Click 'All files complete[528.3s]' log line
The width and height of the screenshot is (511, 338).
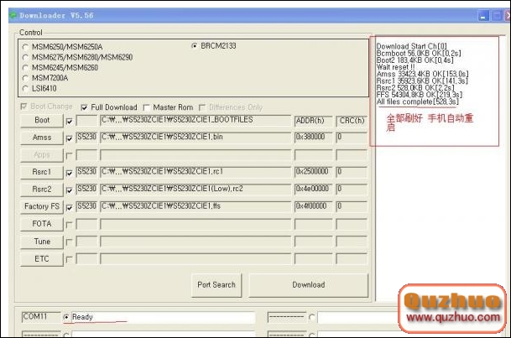coord(418,102)
